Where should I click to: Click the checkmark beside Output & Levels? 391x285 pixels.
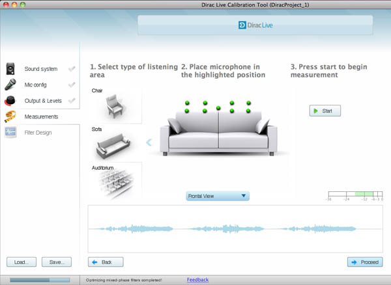[x=72, y=101]
